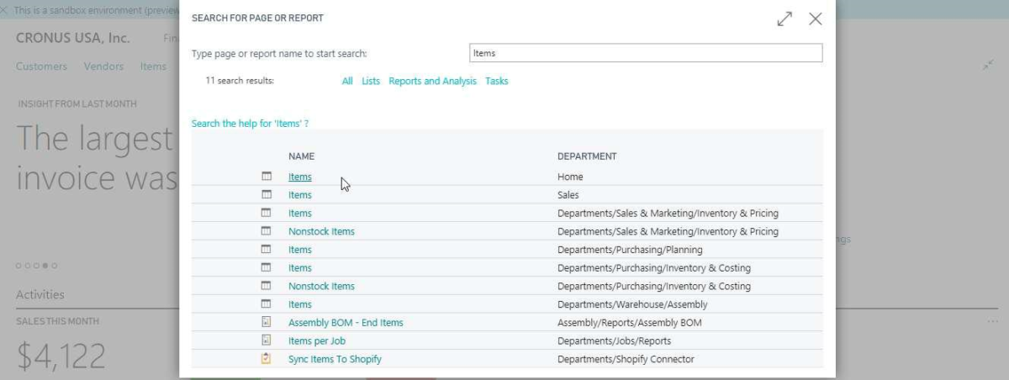Click the list icon beside Items Home row

267,177
